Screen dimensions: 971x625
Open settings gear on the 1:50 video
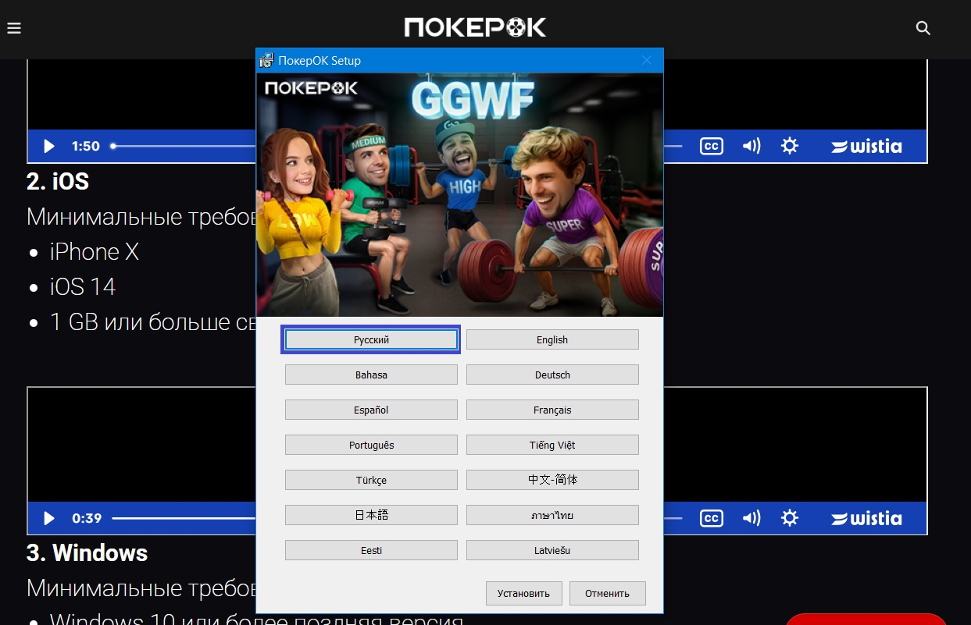[x=790, y=146]
